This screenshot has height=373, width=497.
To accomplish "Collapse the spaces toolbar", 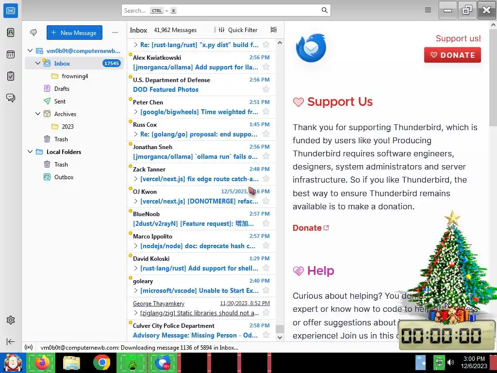I will pyautogui.click(x=11, y=341).
